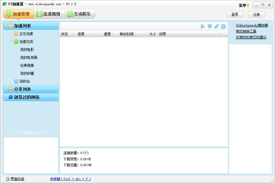Click the delete task toolbar icon

click(x=223, y=26)
